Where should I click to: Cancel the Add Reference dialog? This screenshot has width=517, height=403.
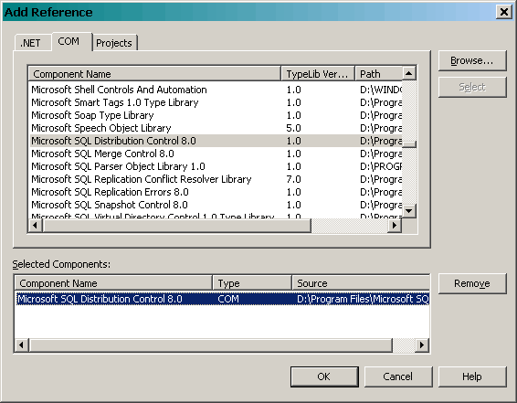click(398, 376)
